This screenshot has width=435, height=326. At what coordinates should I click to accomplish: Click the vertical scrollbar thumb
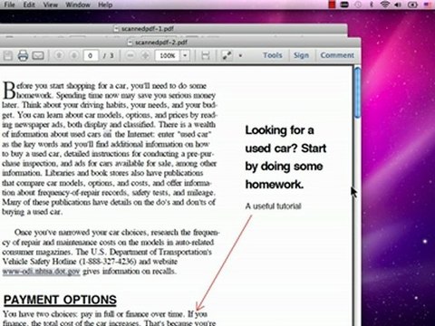[x=357, y=92]
